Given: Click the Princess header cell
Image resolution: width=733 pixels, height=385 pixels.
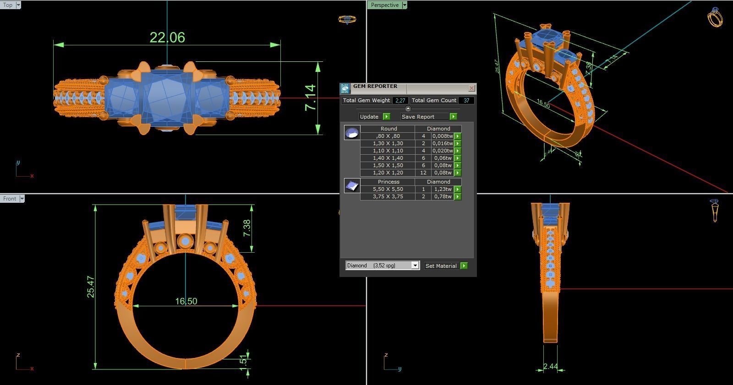Looking at the screenshot, I should tap(388, 182).
